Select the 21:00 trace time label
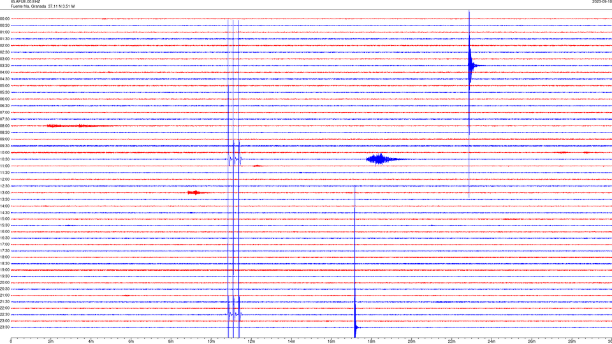612x344 pixels. click(4, 295)
